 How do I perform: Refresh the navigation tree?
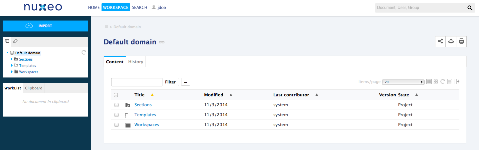tap(84, 52)
